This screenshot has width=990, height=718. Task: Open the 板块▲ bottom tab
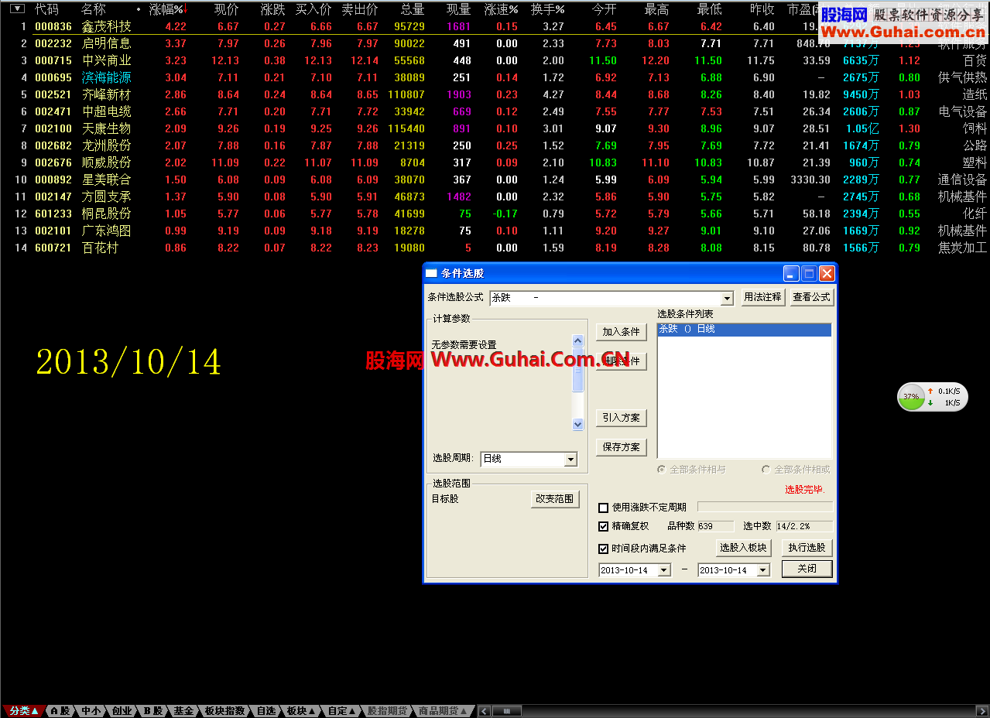coord(301,711)
